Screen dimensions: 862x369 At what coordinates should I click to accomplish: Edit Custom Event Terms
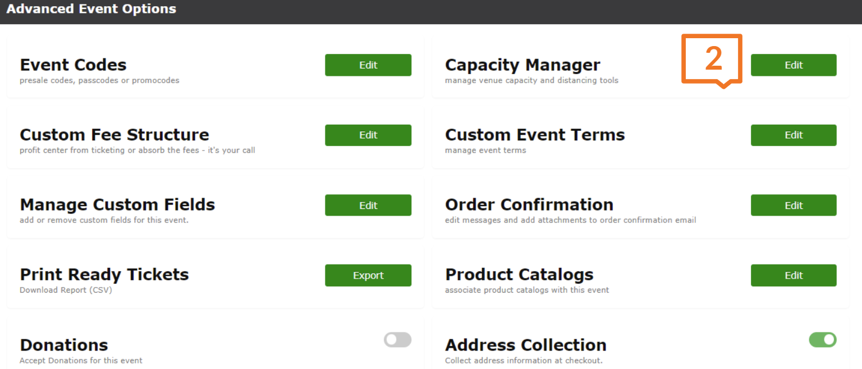[x=794, y=135]
